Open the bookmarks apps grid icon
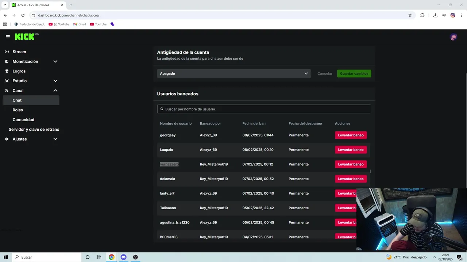The image size is (467, 262). pos(5,24)
